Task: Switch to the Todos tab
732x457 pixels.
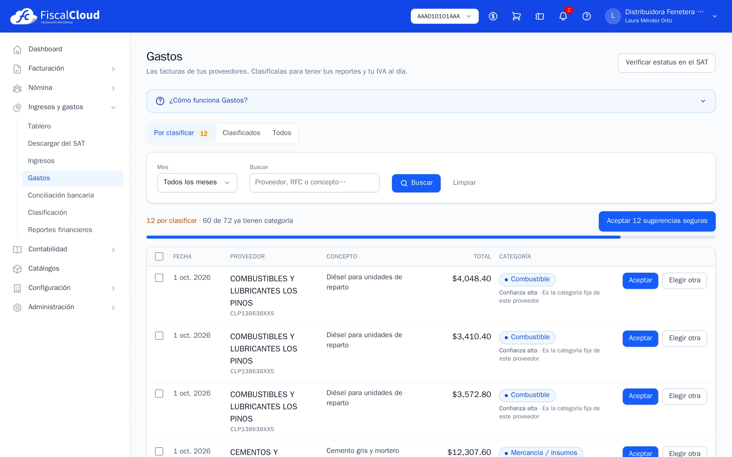Action: click(282, 133)
